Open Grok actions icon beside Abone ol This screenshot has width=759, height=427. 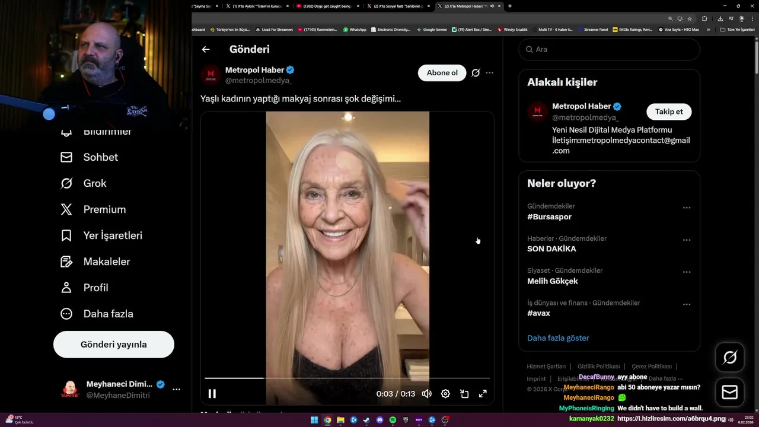(476, 73)
